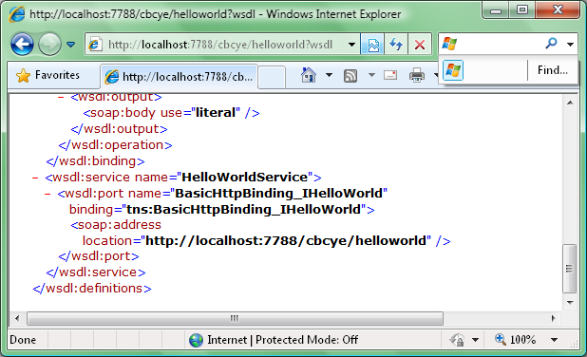
Task: Click the vertical scrollbar down arrow
Action: (570, 303)
